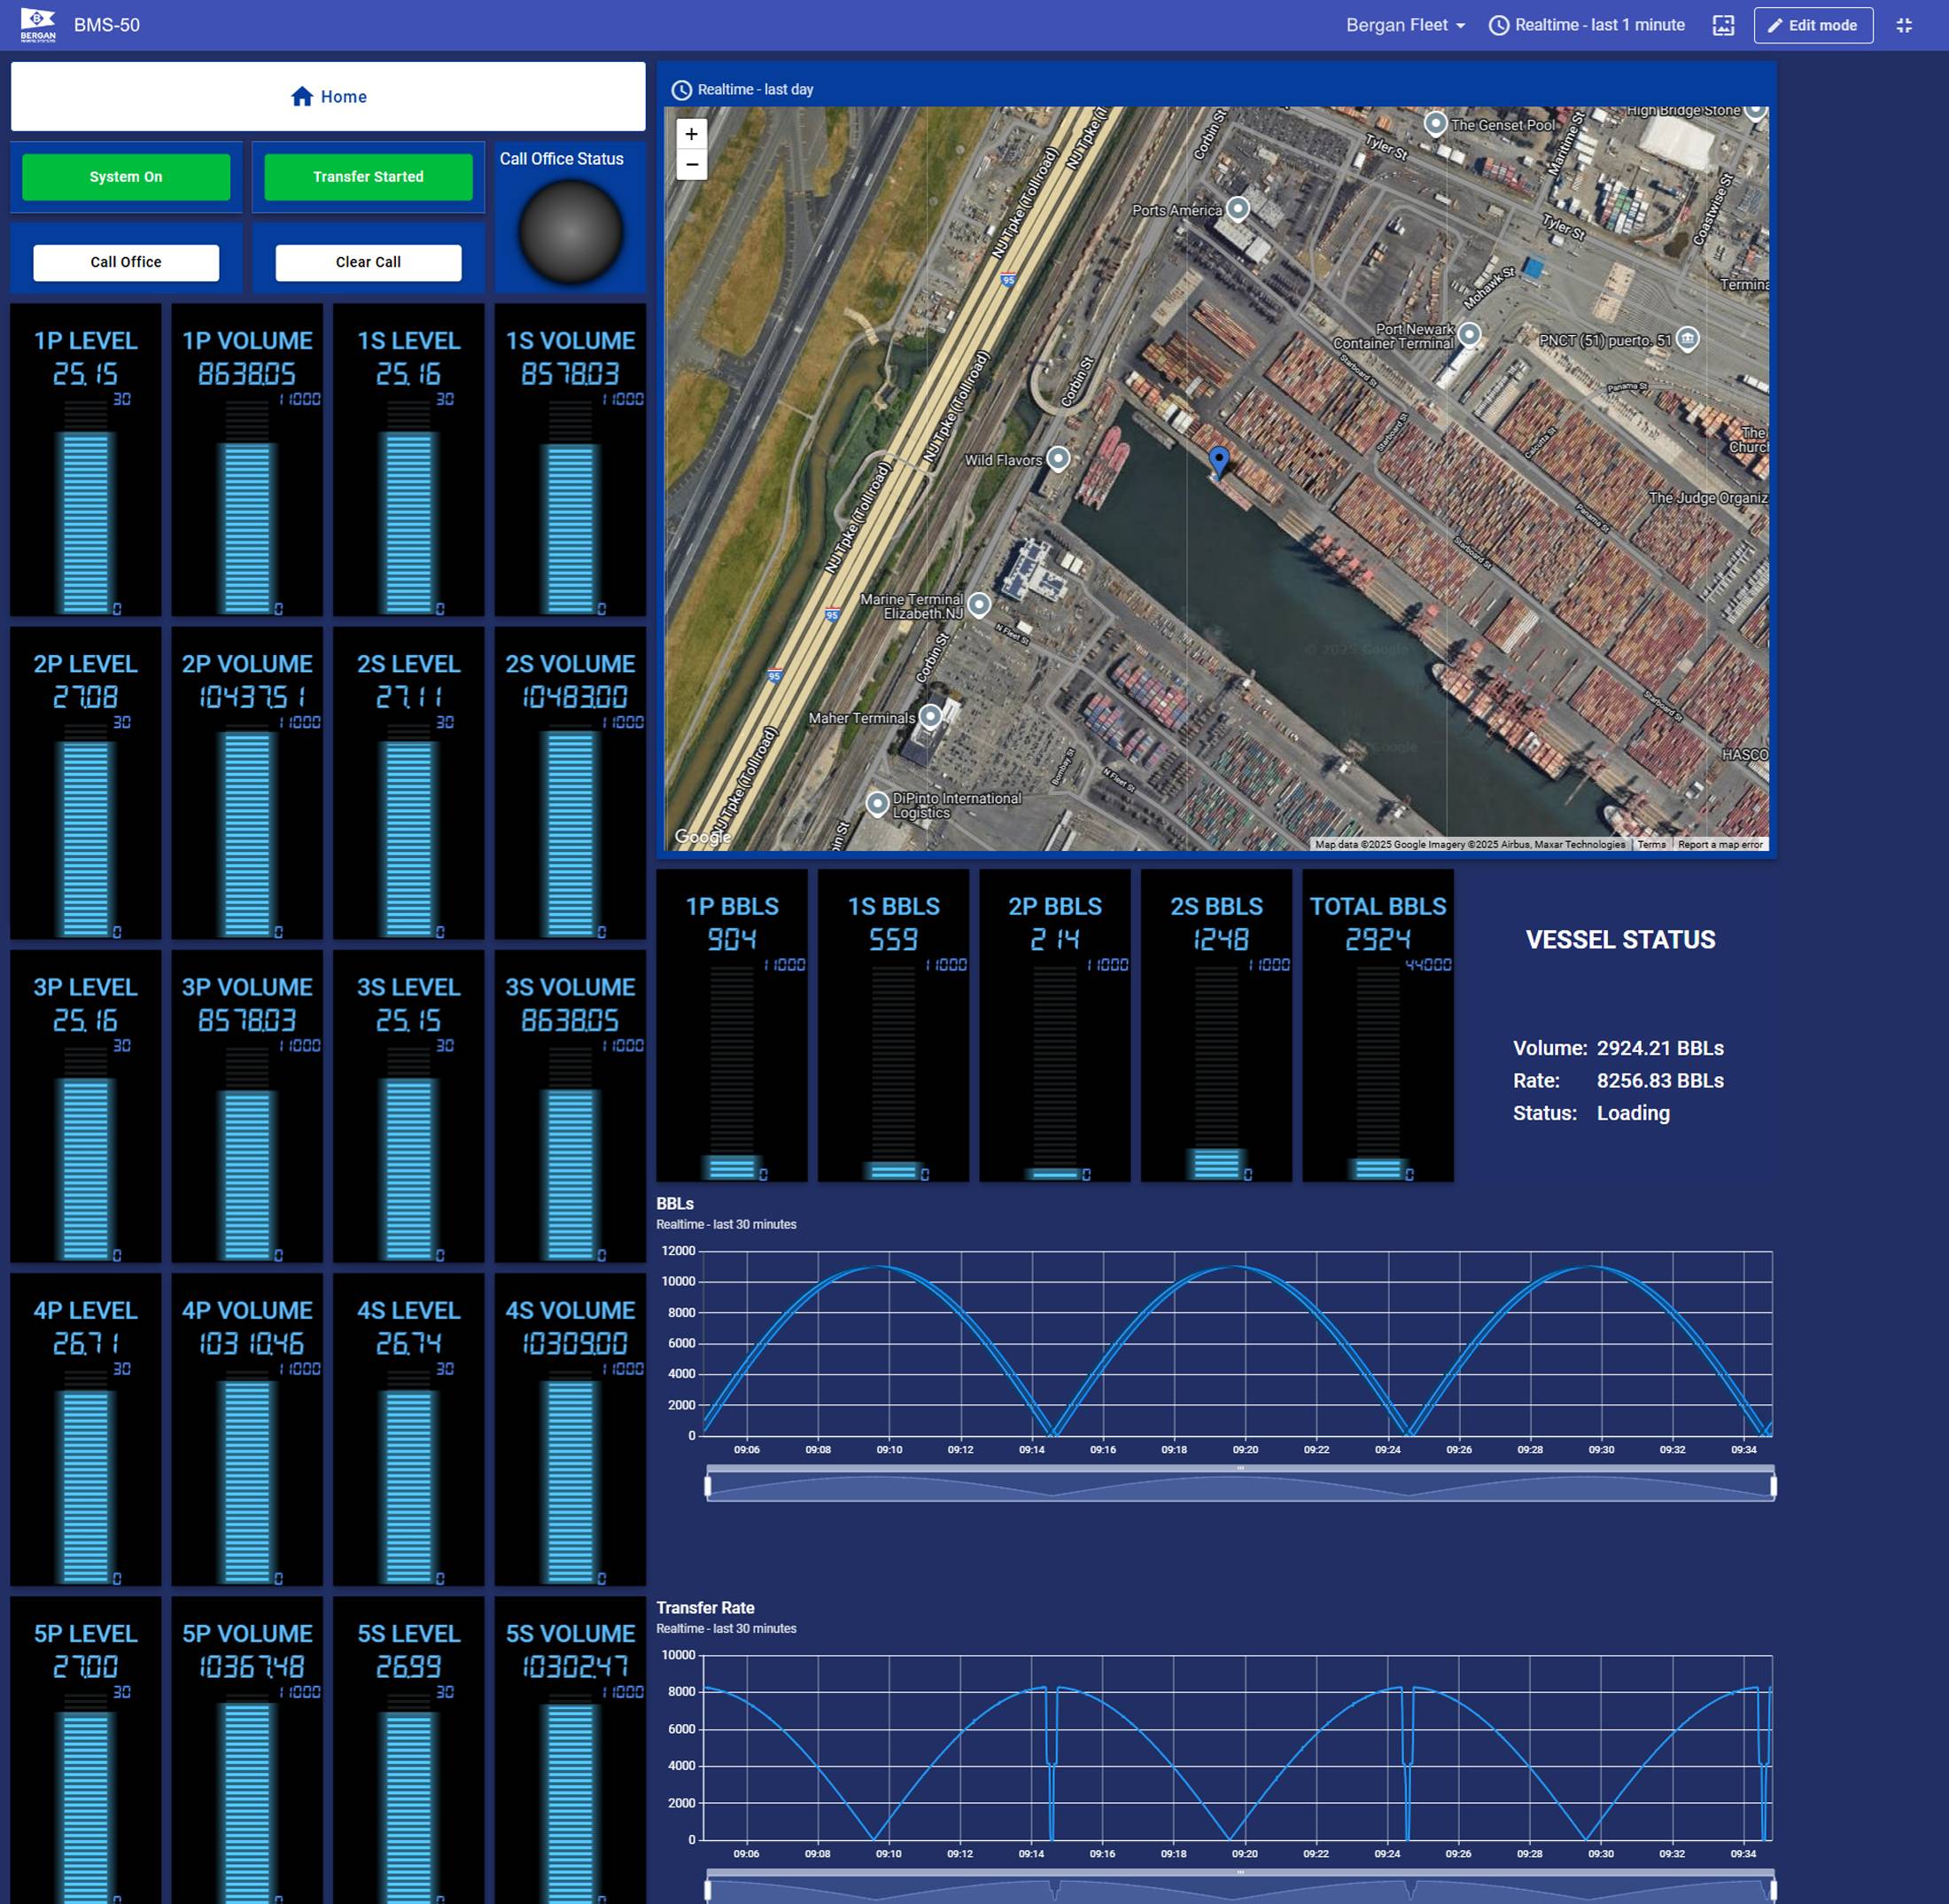Open the Realtime last 1 minute selector
The width and height of the screenshot is (1949, 1904).
pos(1586,25)
